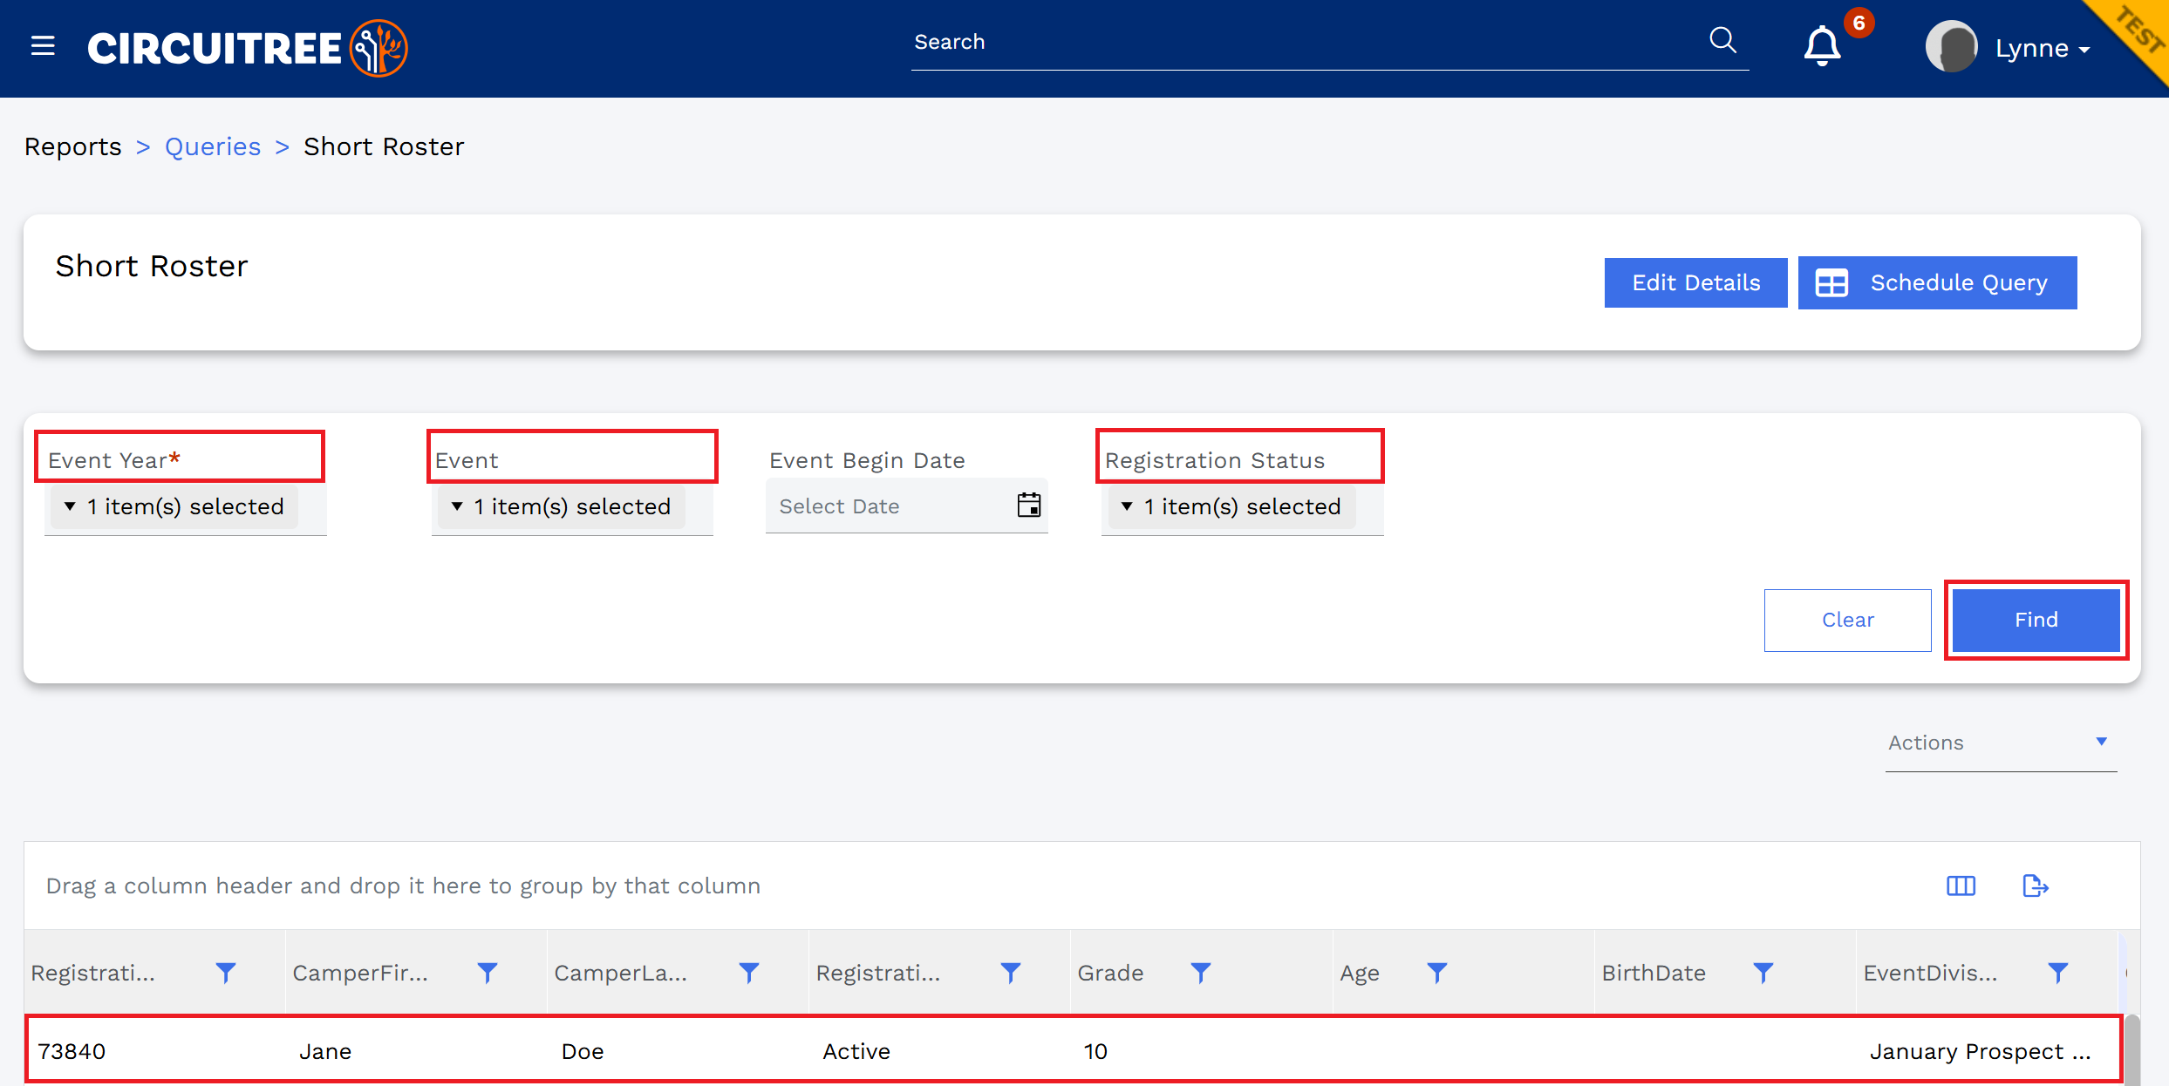
Task: Open the column chooser icon
Action: [1961, 886]
